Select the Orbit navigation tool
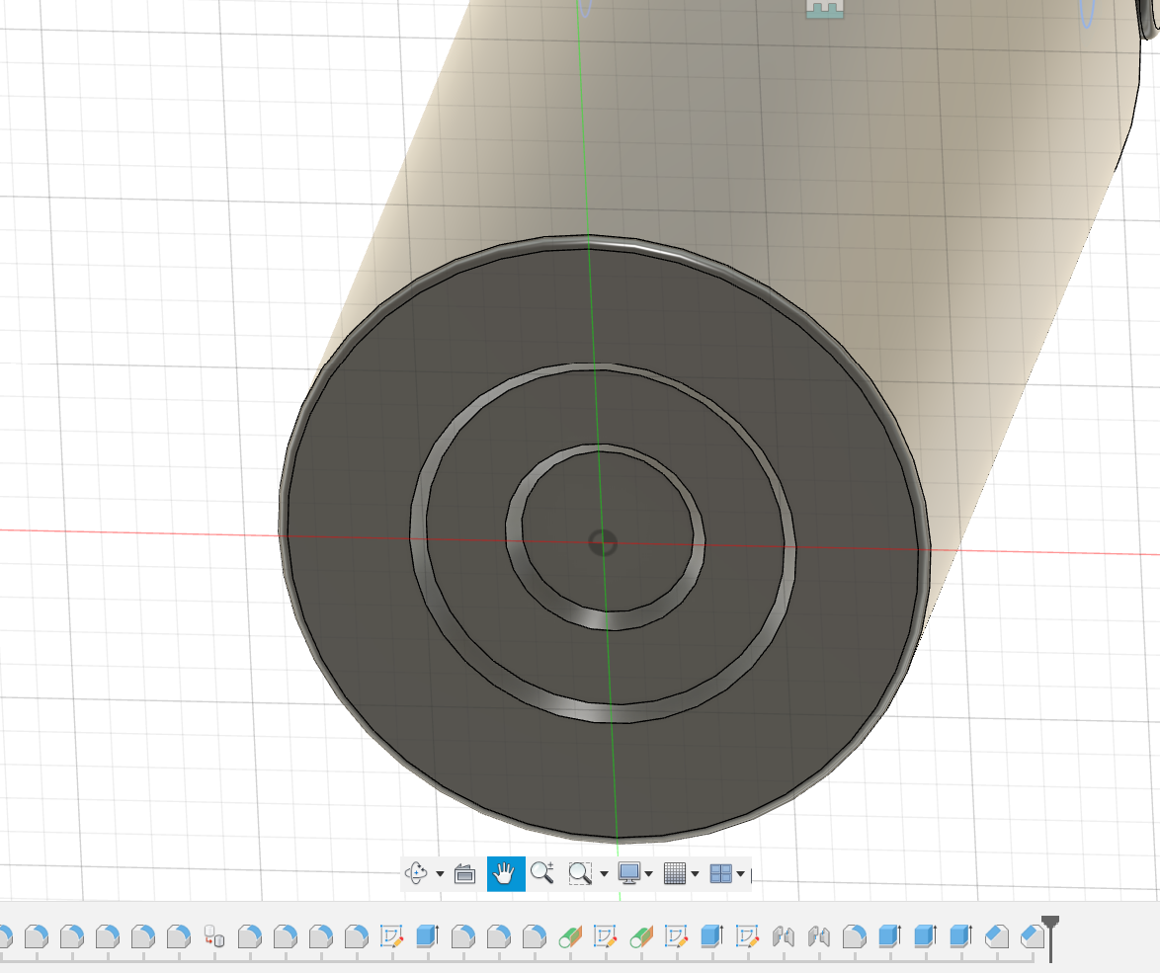 click(x=416, y=873)
